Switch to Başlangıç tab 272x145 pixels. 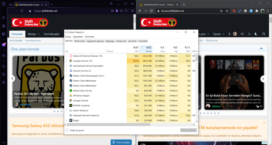point(110,41)
